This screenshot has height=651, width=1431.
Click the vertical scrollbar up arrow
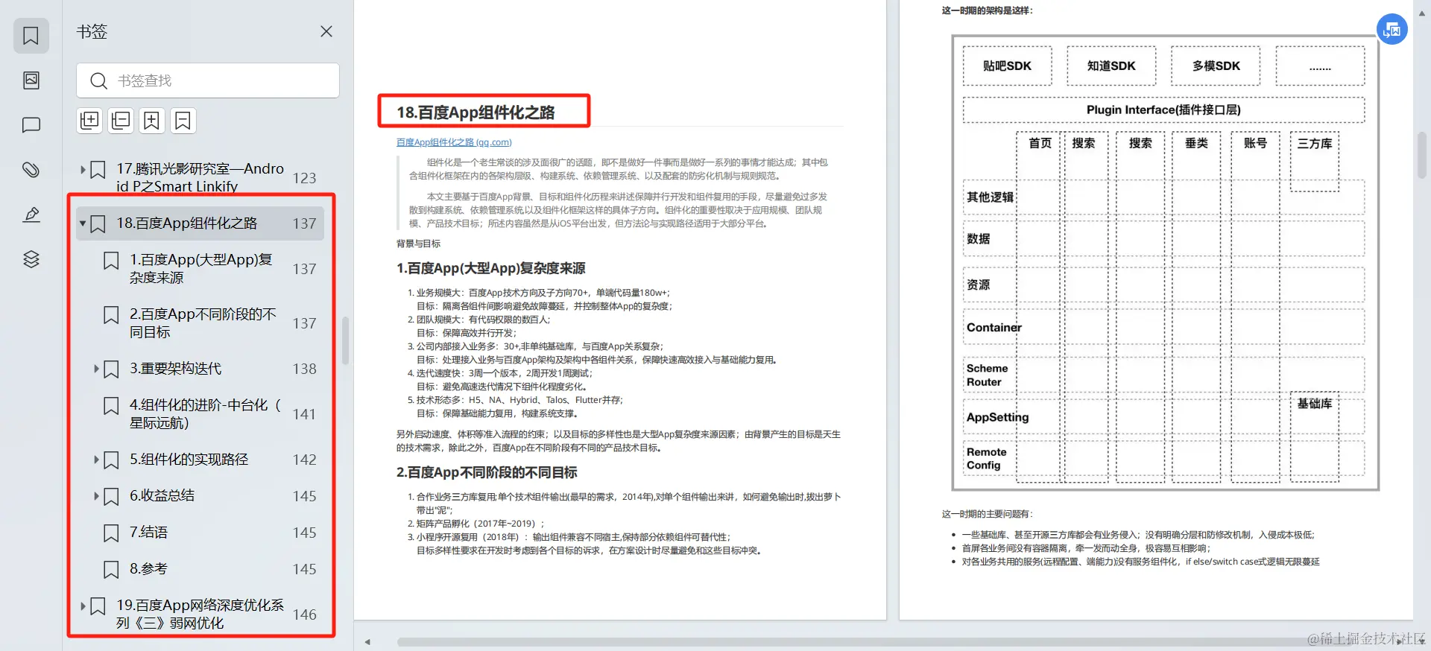(1422, 13)
